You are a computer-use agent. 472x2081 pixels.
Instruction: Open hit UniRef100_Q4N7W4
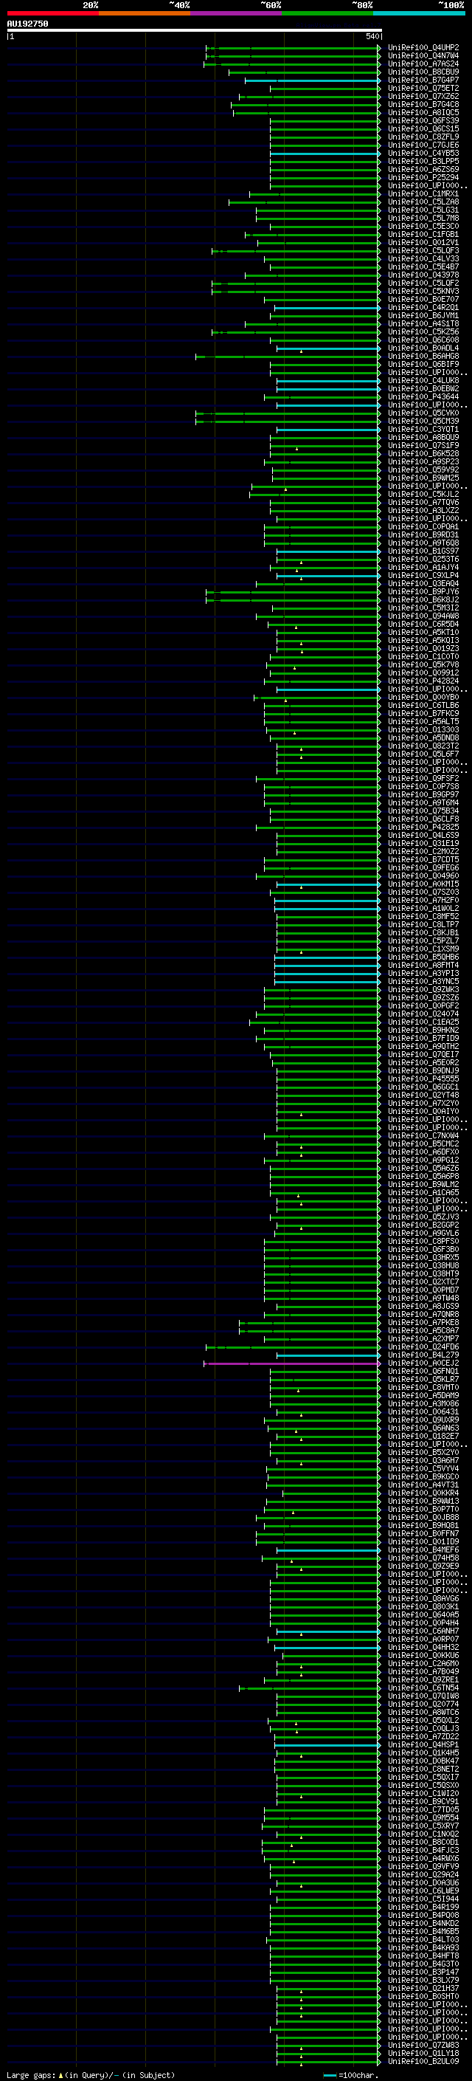coord(423,56)
